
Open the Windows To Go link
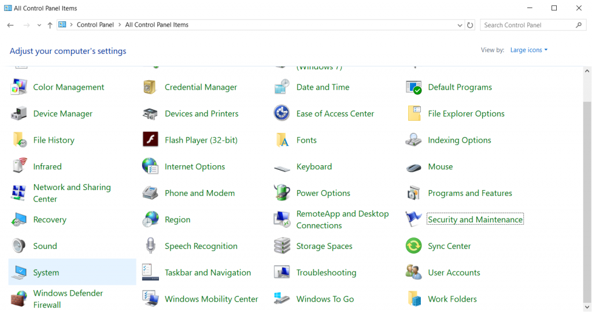[325, 299]
